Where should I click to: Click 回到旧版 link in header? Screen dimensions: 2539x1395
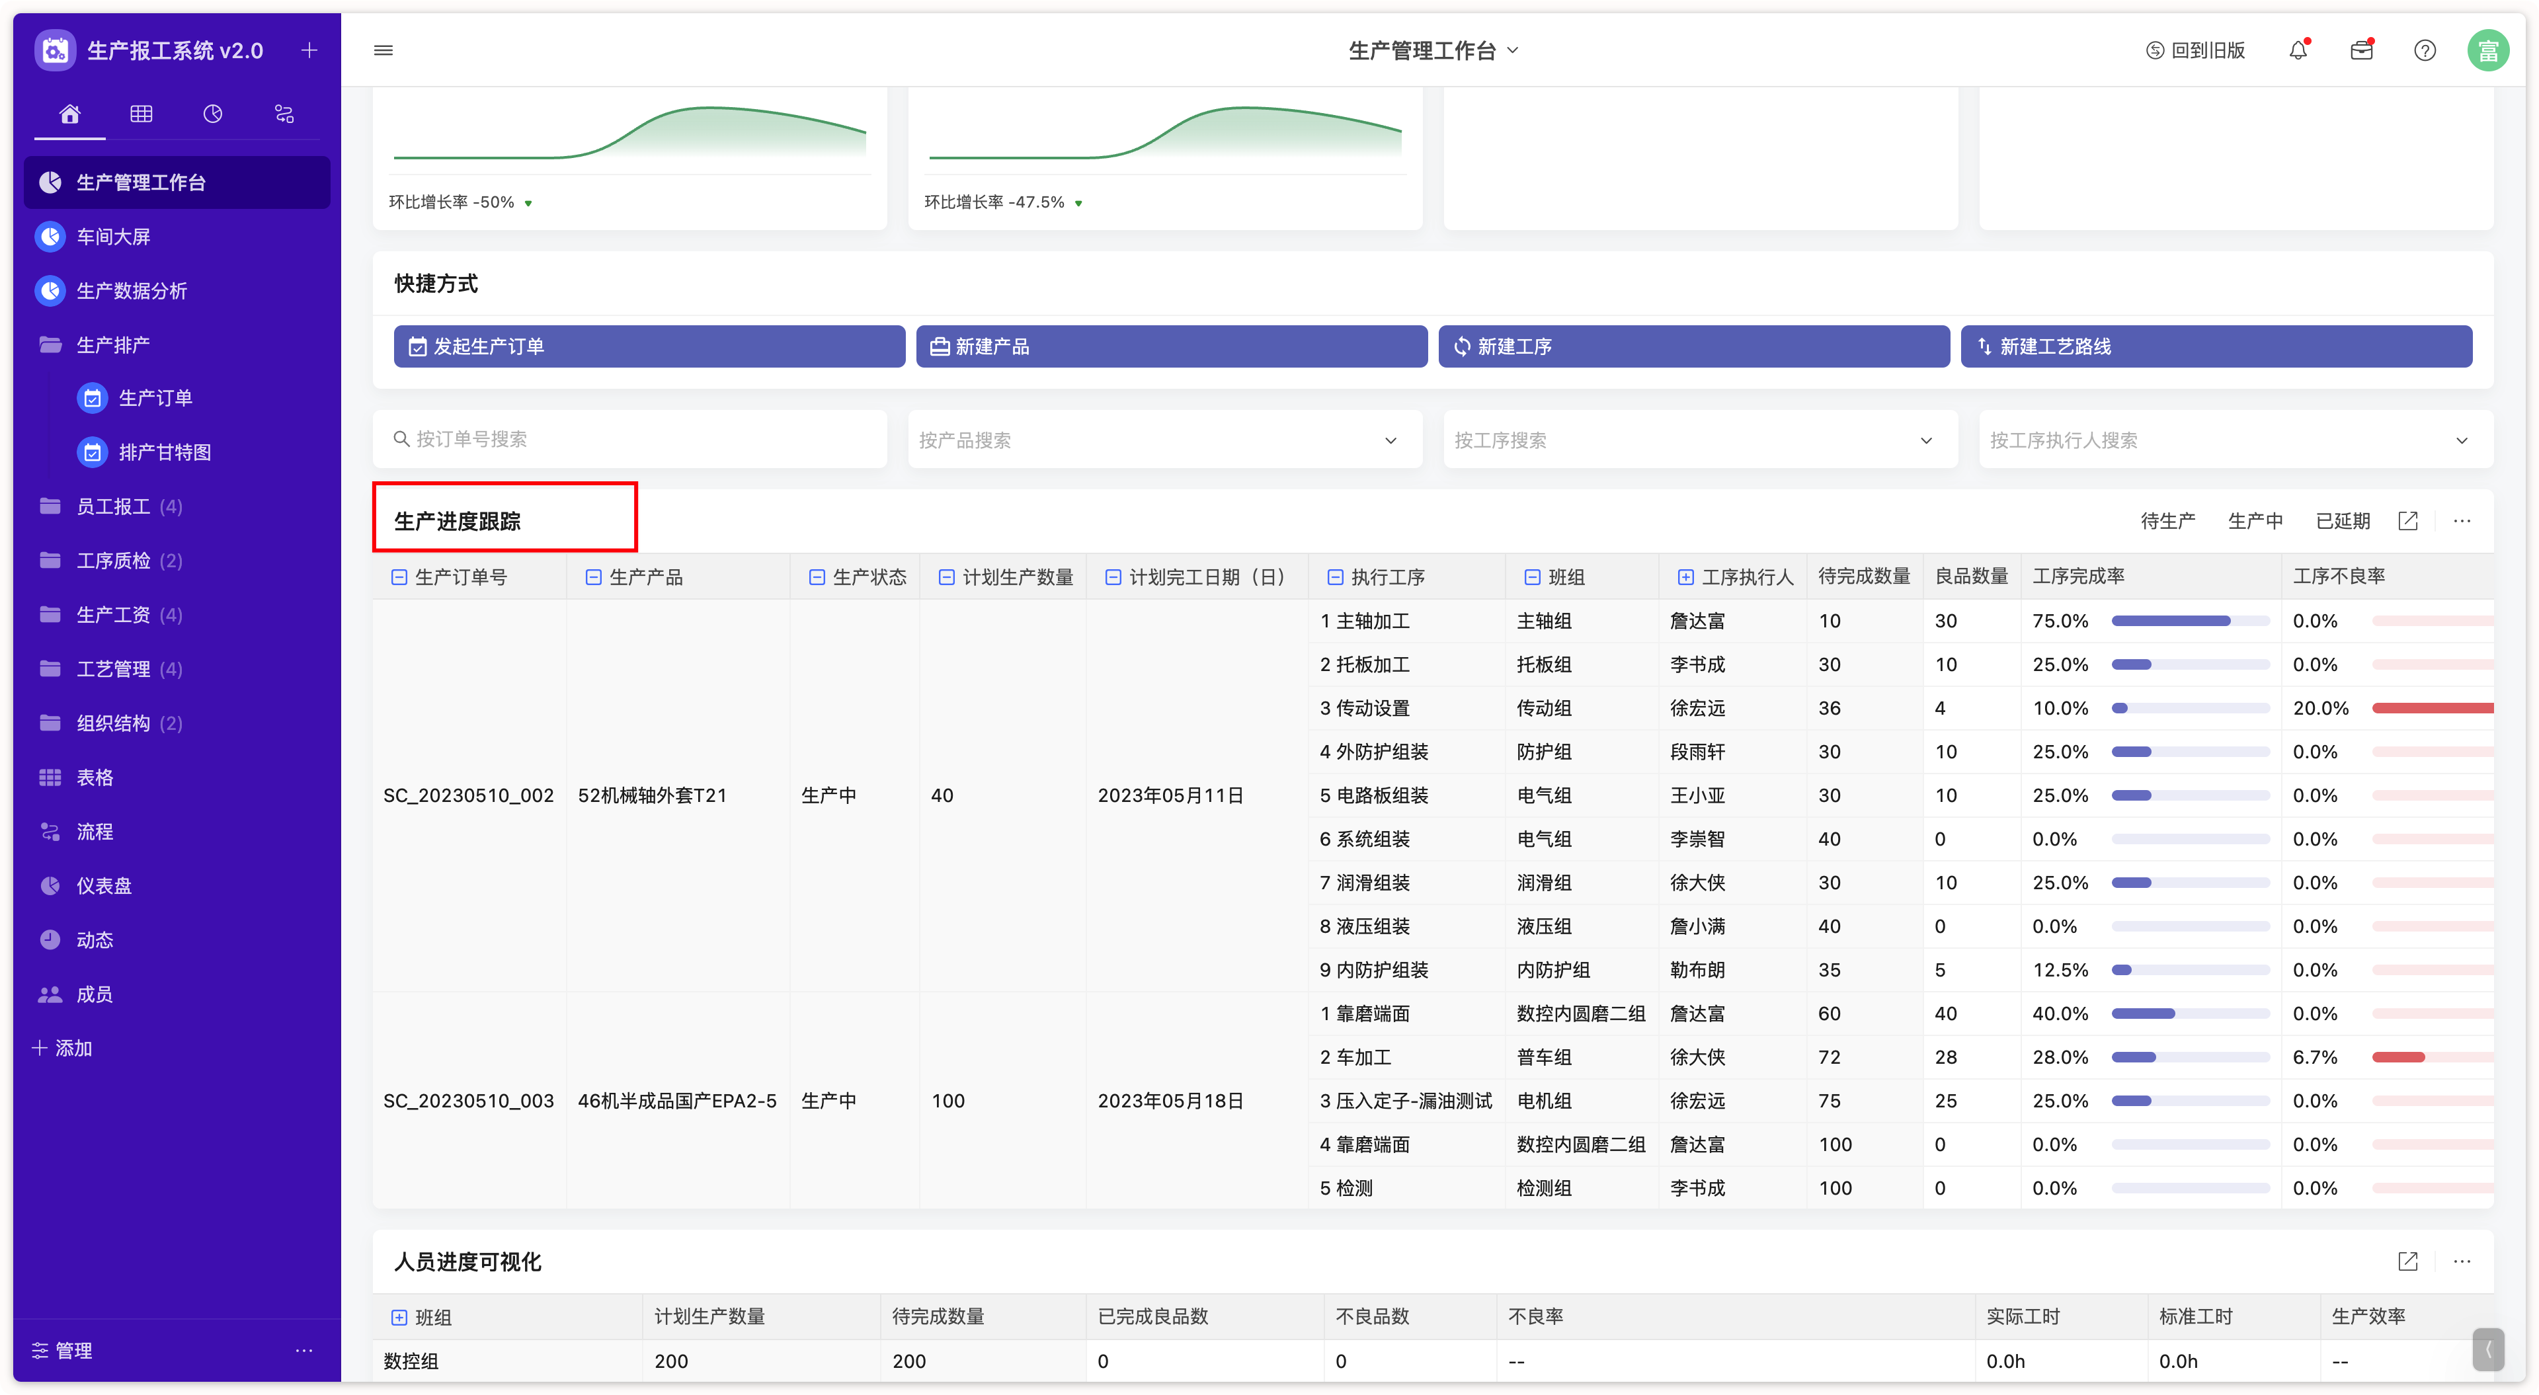coord(2195,50)
